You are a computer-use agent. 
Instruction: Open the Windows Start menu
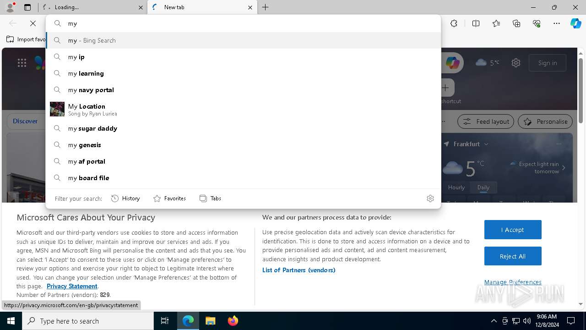11,321
